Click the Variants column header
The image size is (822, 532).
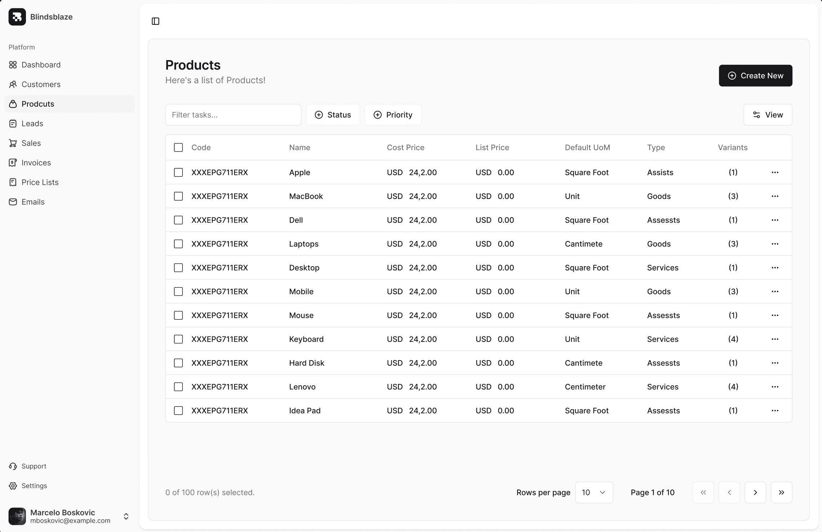tap(733, 147)
